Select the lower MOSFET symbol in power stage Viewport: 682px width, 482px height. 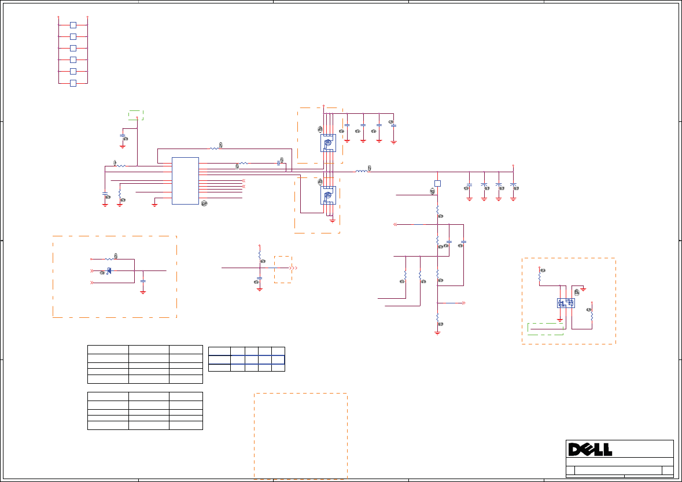(x=328, y=195)
